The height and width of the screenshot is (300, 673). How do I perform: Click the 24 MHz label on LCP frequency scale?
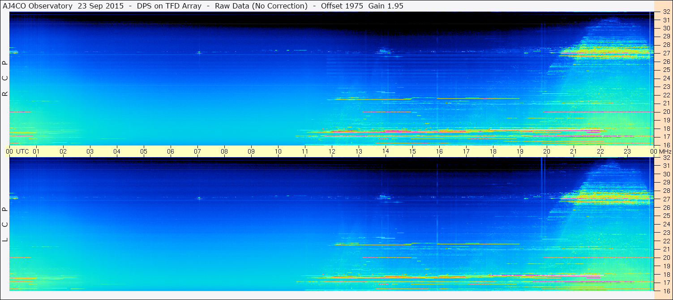(x=666, y=224)
